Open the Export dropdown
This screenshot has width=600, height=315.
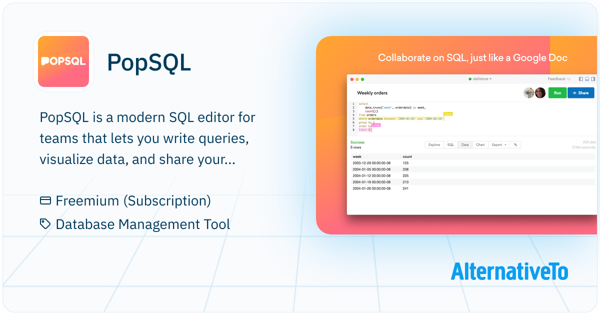click(x=499, y=144)
